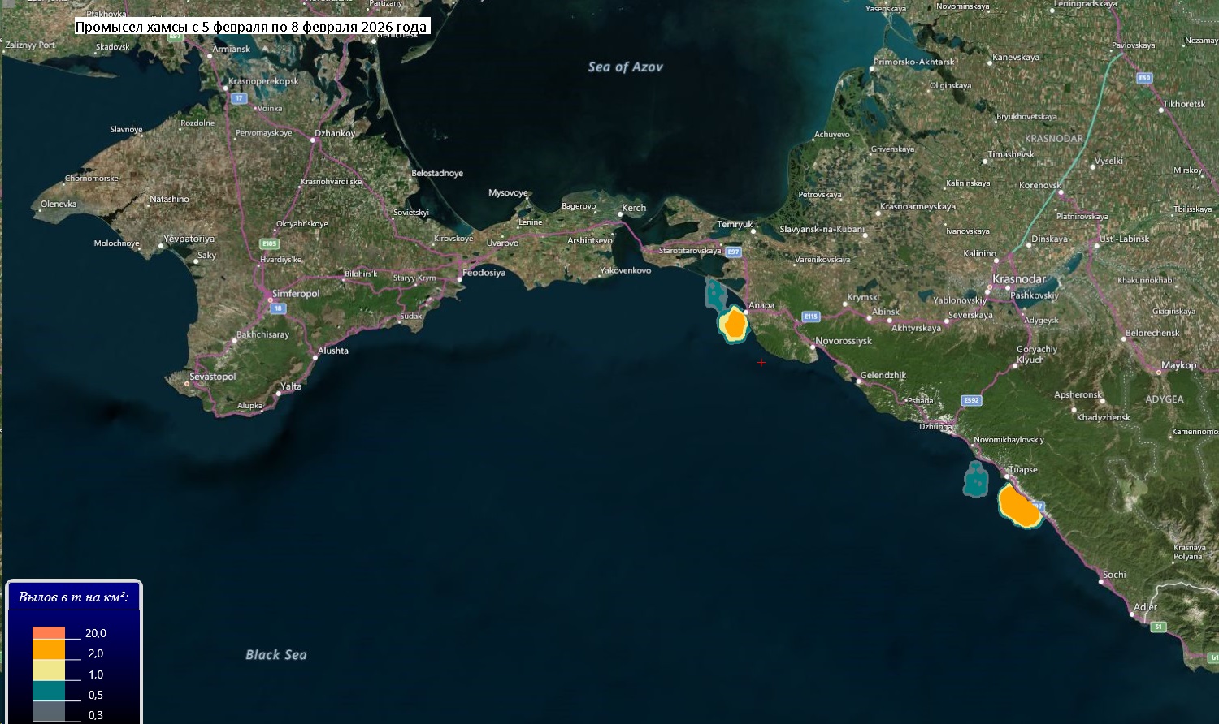Click the teal 0,5 legend color swatch

(x=49, y=691)
